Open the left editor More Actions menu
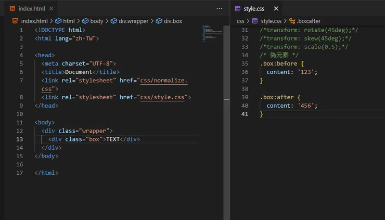Screen dimensions: 385x220 click(219, 9)
